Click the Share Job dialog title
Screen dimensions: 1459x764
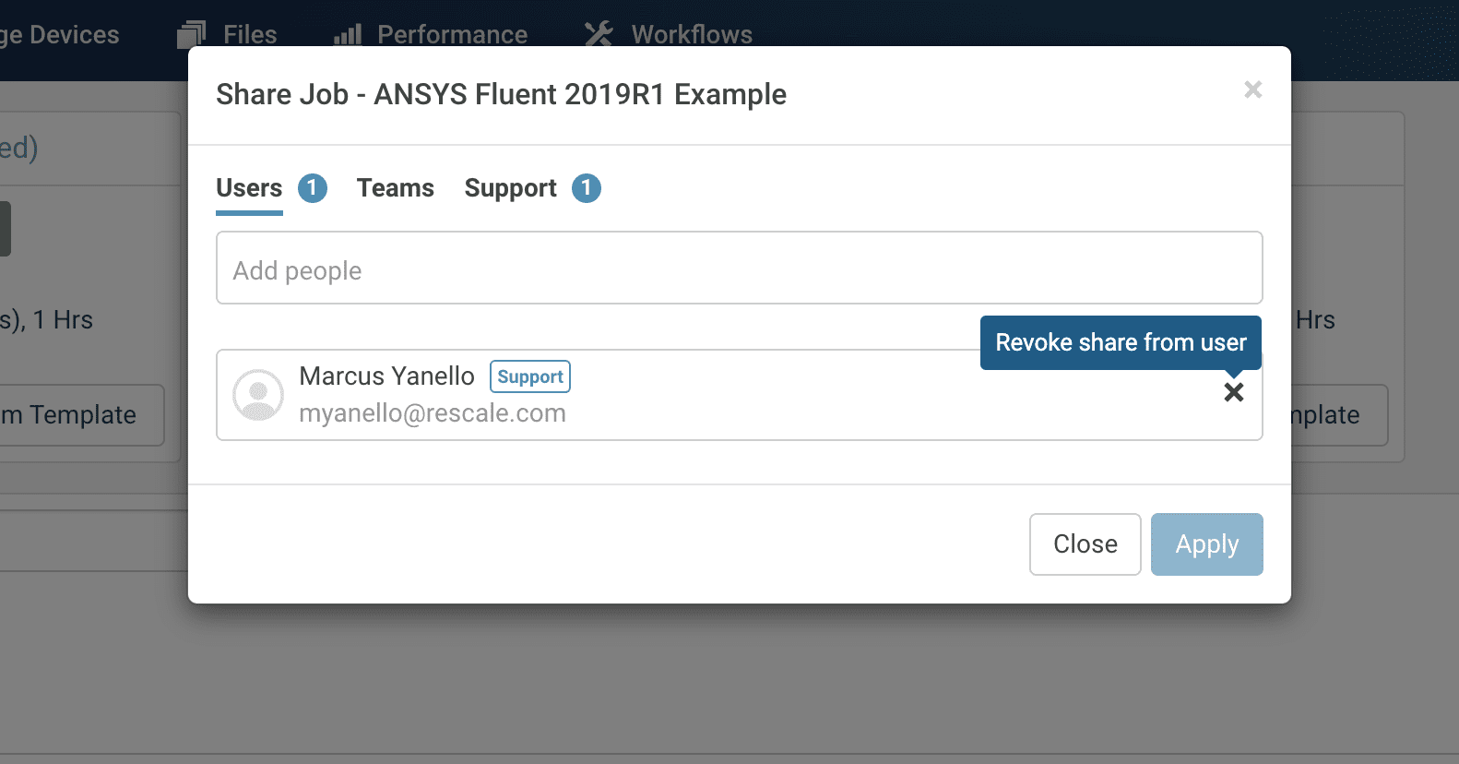[501, 94]
